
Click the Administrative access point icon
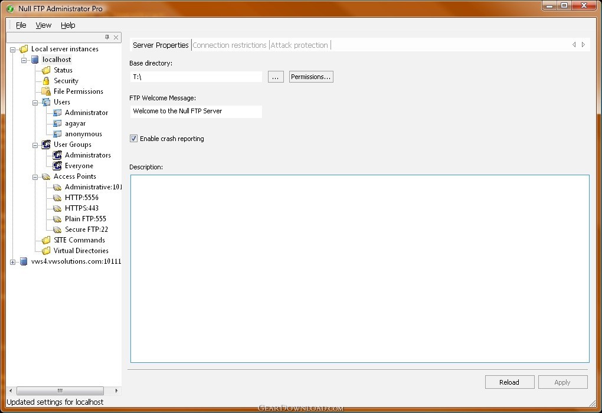57,187
